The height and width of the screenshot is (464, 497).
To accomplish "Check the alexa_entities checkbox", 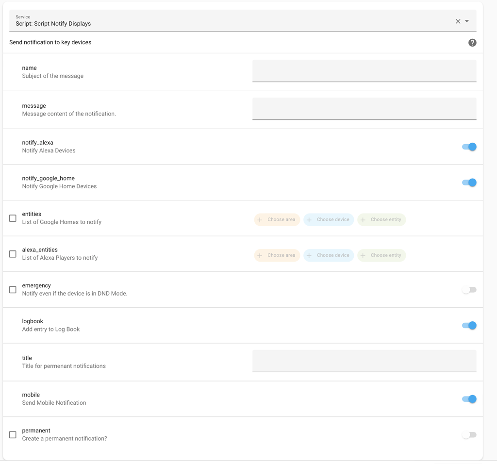I will tap(13, 253).
